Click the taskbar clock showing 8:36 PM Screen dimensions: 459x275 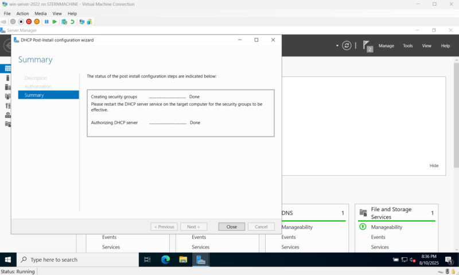click(x=429, y=259)
